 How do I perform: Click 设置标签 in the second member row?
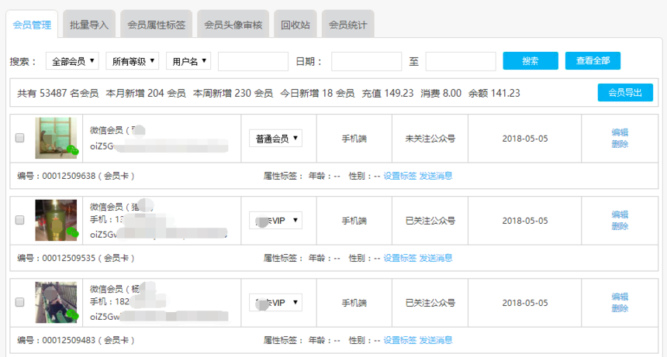coord(399,258)
